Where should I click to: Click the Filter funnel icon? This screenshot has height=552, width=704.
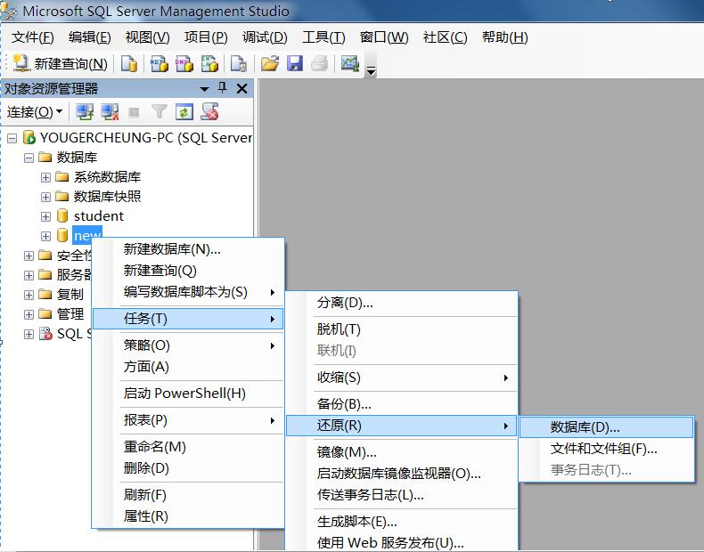click(x=159, y=111)
